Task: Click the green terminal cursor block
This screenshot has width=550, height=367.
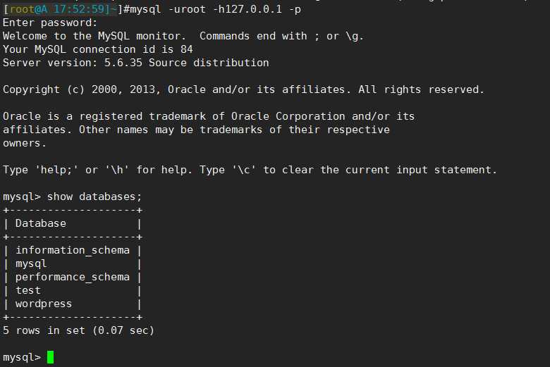Action: pos(50,357)
